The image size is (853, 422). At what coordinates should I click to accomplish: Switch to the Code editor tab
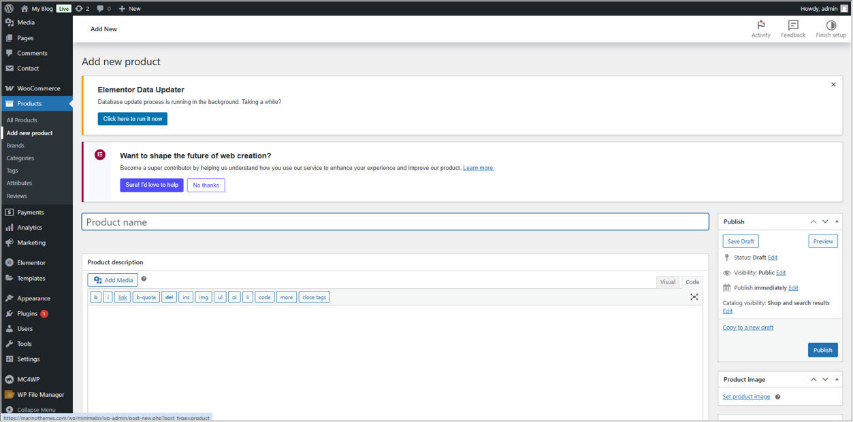692,282
